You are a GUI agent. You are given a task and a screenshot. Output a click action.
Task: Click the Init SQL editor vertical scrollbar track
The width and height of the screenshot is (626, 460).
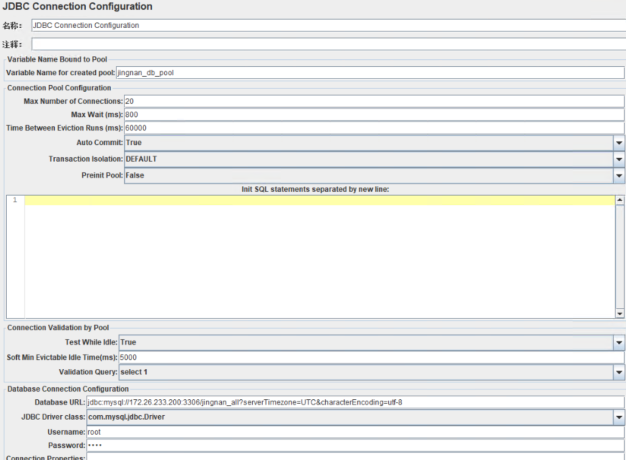(x=620, y=257)
